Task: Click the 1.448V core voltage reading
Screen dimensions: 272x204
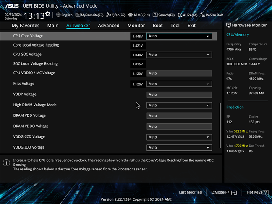Action: [x=138, y=36]
